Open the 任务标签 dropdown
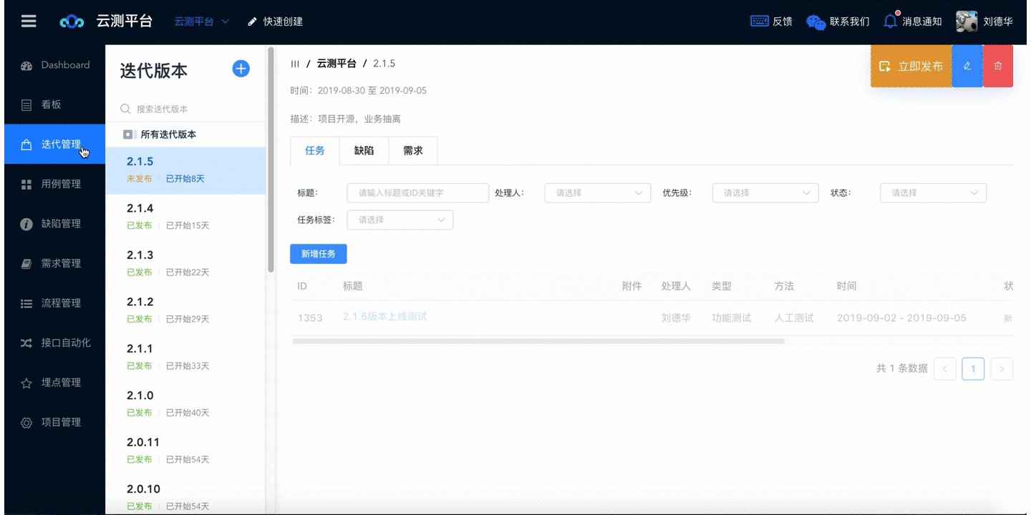The width and height of the screenshot is (1031, 515). (x=400, y=220)
